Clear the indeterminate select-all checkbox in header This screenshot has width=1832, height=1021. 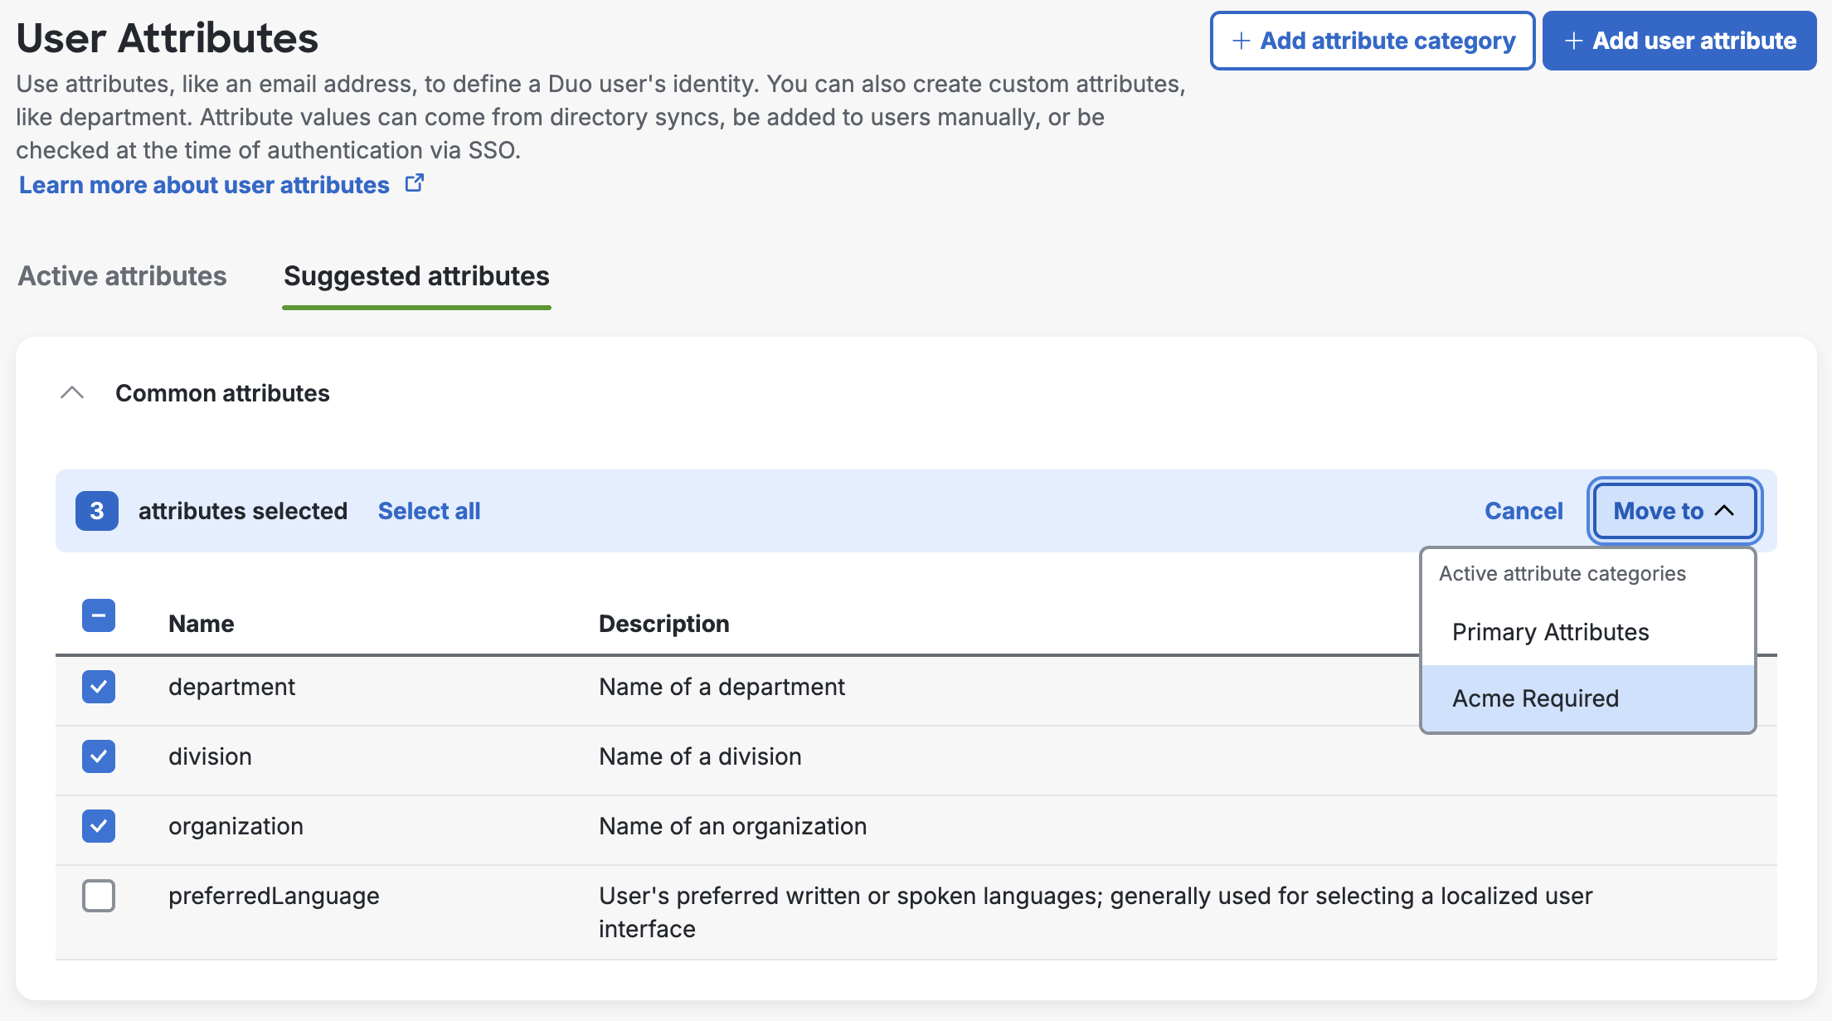(99, 616)
